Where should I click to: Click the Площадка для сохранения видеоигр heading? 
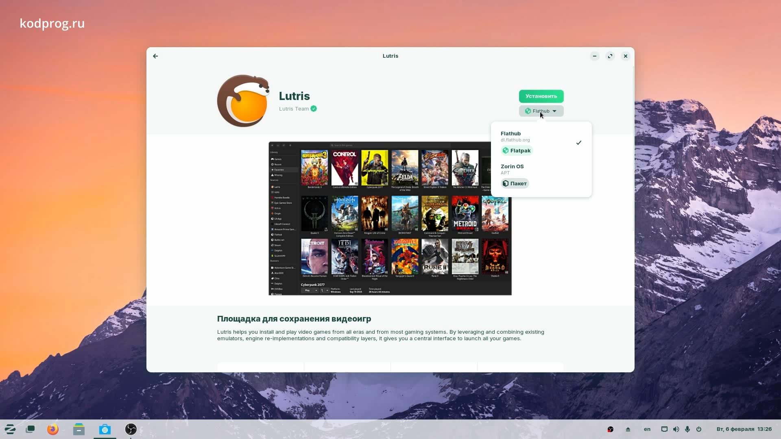(294, 319)
